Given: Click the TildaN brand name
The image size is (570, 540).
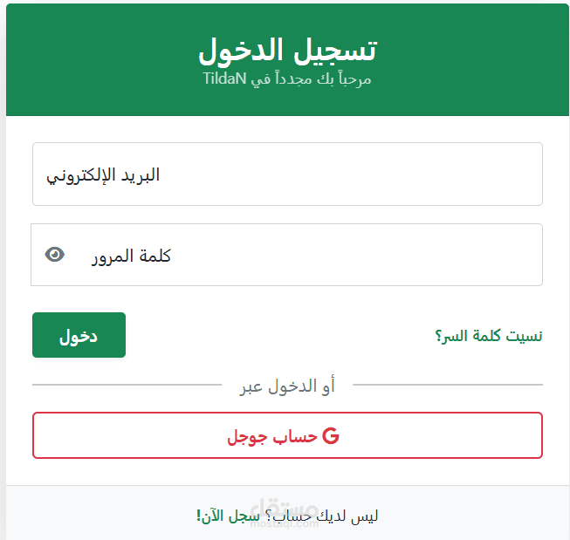Looking at the screenshot, I should (226, 79).
